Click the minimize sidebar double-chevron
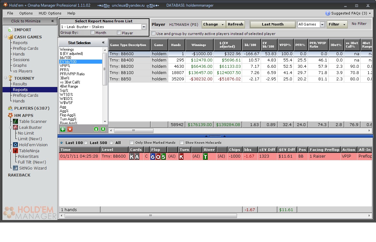The image size is (376, 242). pyautogui.click(x=53, y=21)
